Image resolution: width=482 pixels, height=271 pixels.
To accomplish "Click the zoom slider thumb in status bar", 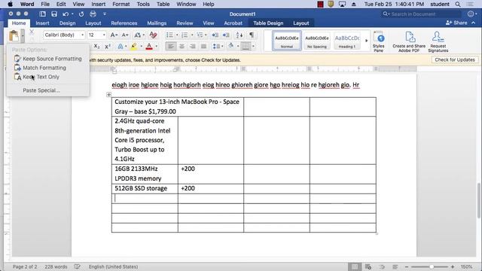I will point(432,266).
